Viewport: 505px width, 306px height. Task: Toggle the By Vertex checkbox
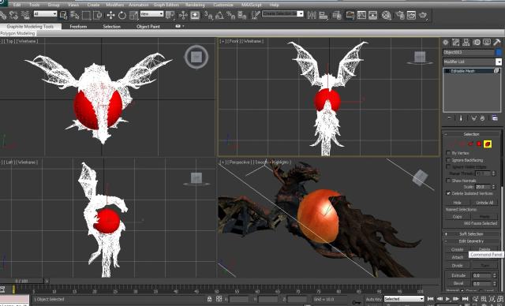tap(448, 153)
